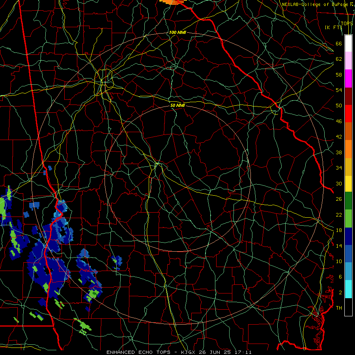Click the 'K FT' units label
Viewport: 355px width, 355px height.
333,27
